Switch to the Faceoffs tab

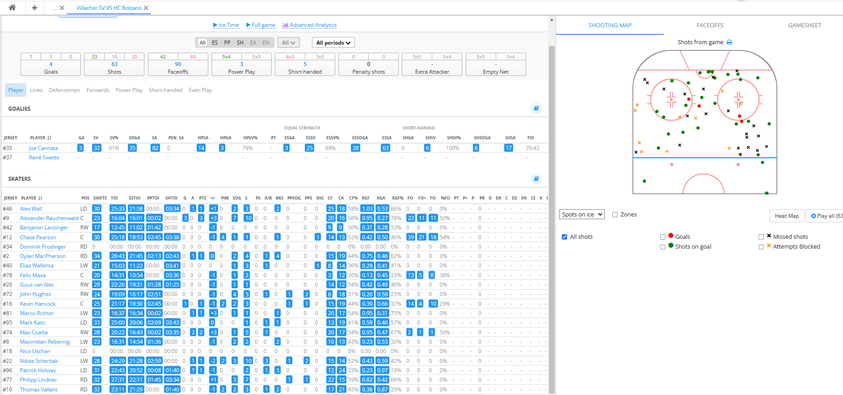tap(710, 25)
